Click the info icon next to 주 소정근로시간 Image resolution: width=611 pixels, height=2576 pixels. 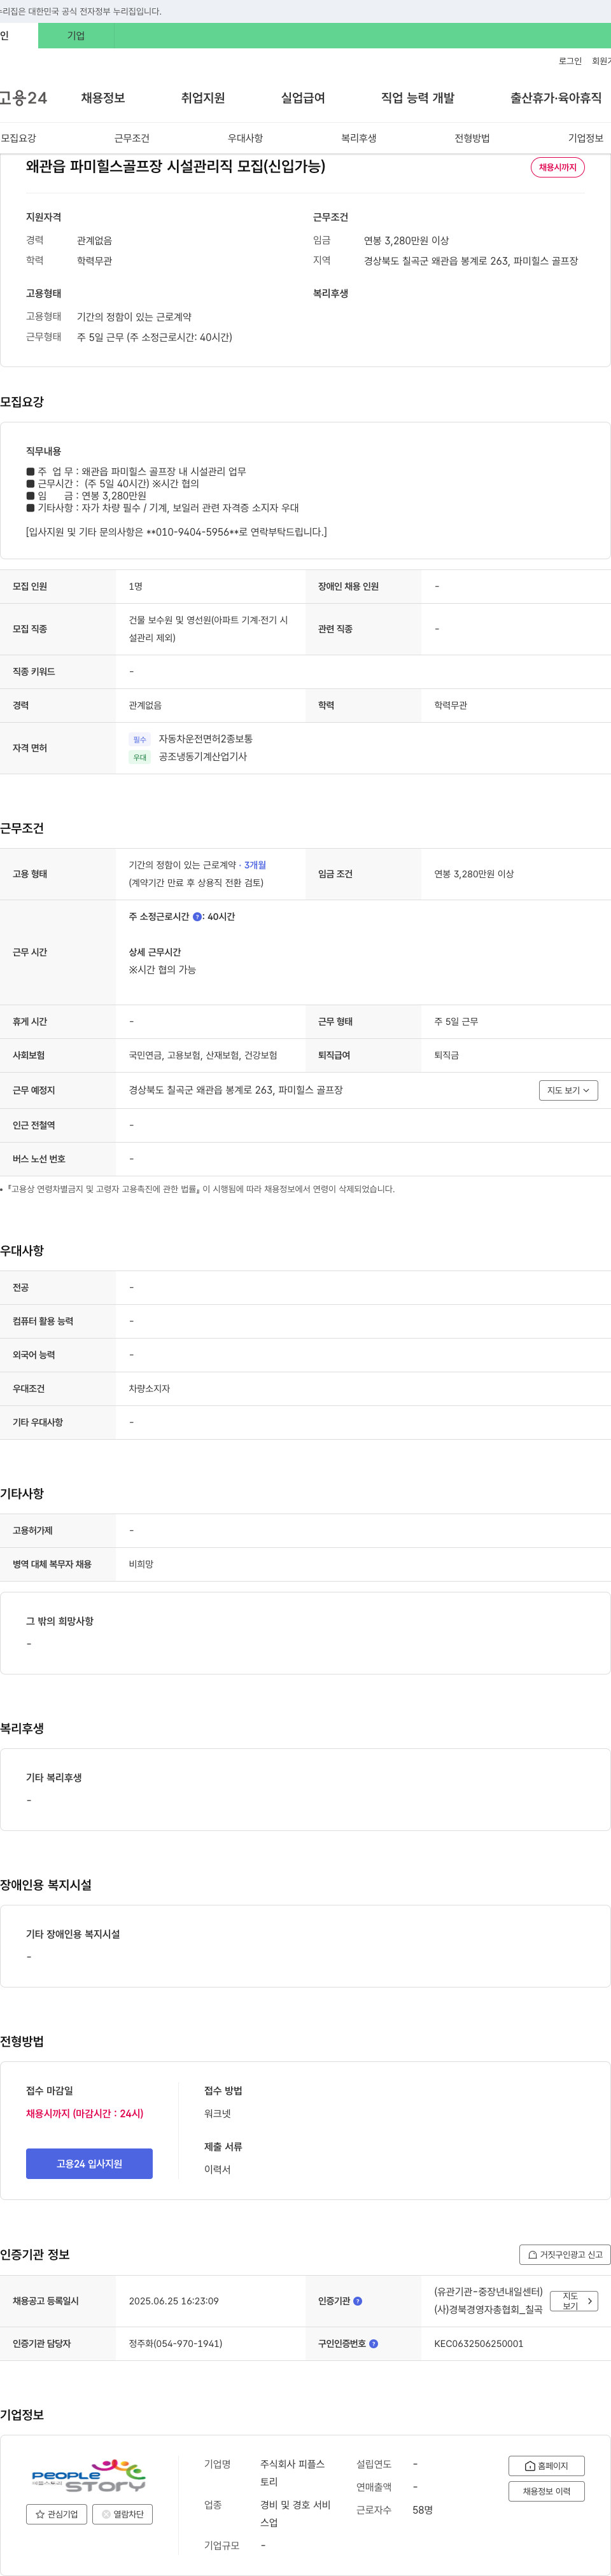[x=197, y=916]
